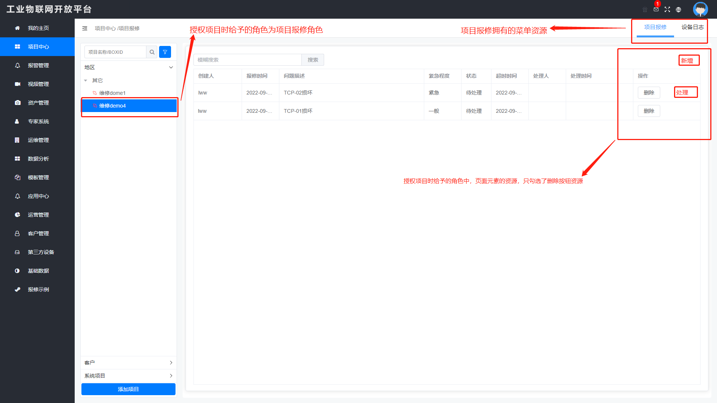Click the printer icon for 第三方设备
Screen dimensions: 717x403
pos(17,252)
